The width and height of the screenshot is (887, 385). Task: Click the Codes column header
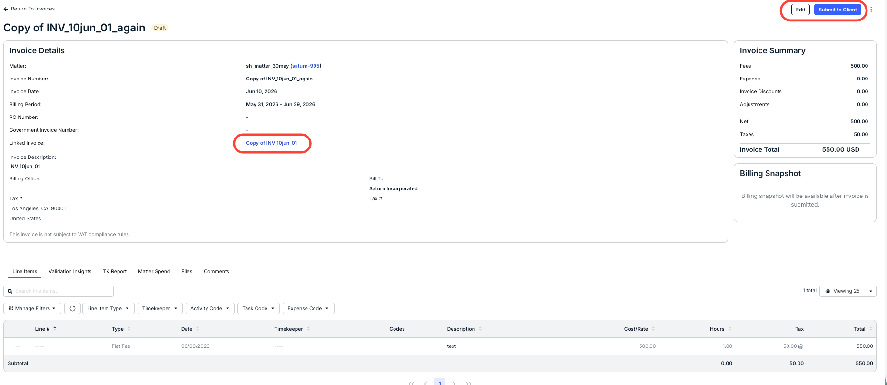397,329
